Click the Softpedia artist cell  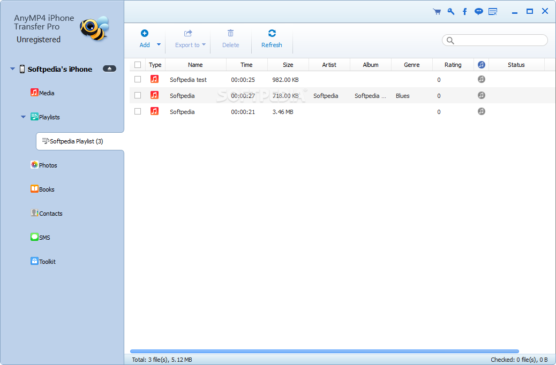coord(326,96)
